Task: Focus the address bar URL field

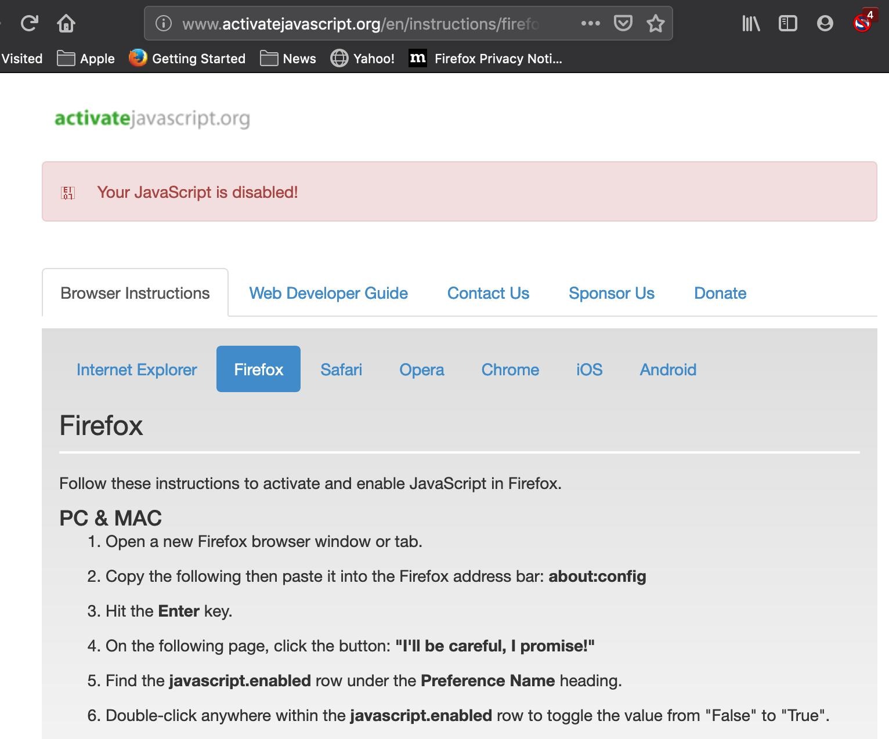Action: click(x=360, y=24)
